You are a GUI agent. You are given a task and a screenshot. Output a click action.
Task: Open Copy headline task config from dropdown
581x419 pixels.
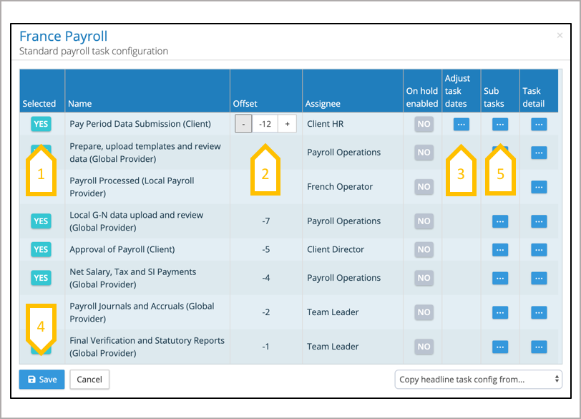[x=478, y=379]
